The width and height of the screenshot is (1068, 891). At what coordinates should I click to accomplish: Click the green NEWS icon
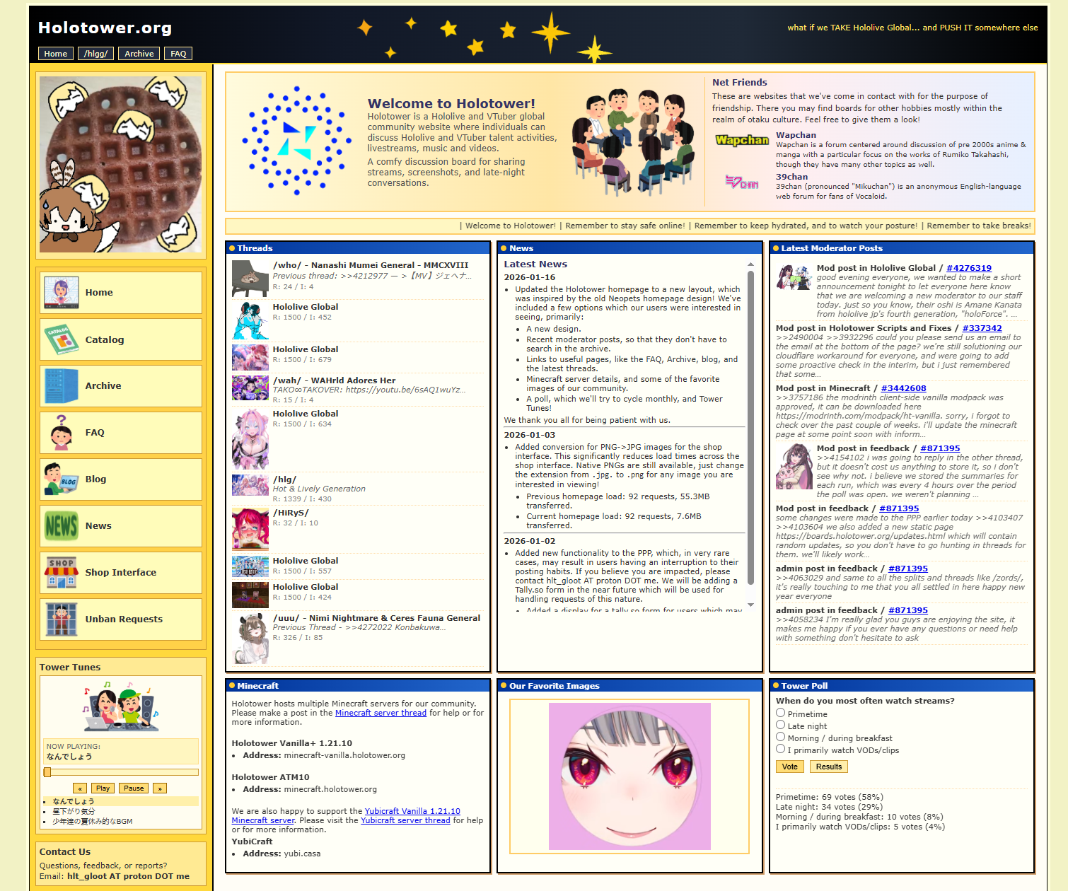[62, 526]
